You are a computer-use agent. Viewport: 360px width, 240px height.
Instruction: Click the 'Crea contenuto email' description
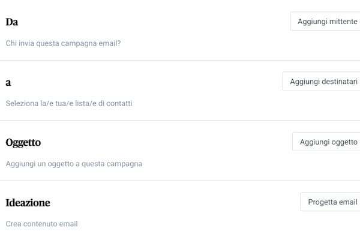pos(41,224)
